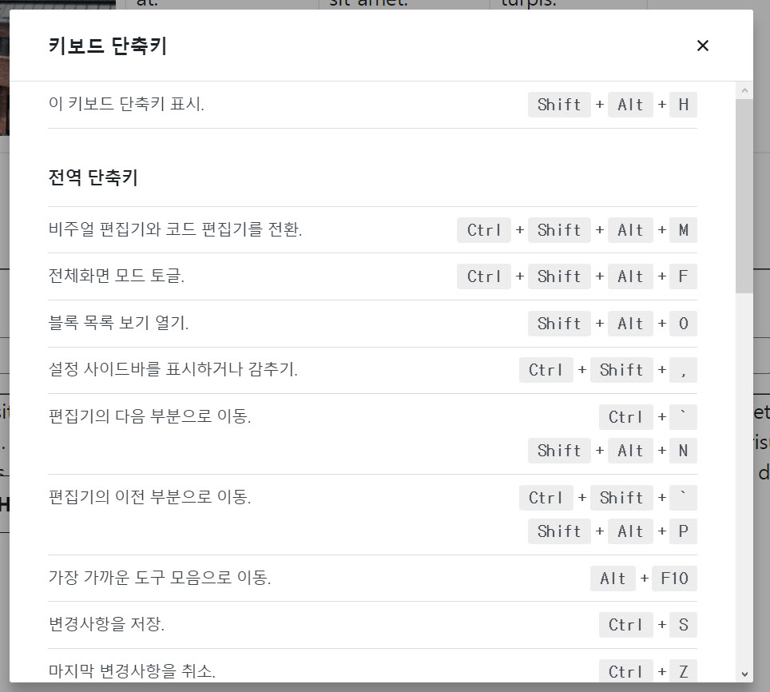Click the F key badge in the fullscreen toggle shortcut
Viewport: 770px width, 692px height.
click(x=683, y=276)
